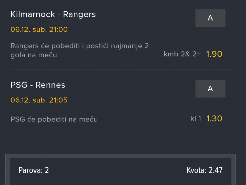Select the 1.90 odds value

click(214, 54)
